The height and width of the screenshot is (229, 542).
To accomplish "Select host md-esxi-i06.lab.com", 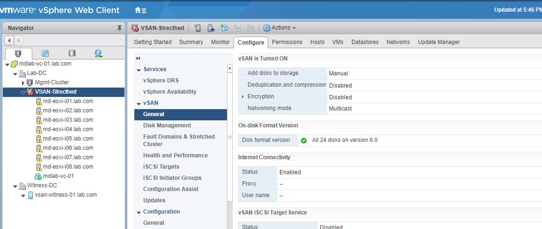I will 68,148.
